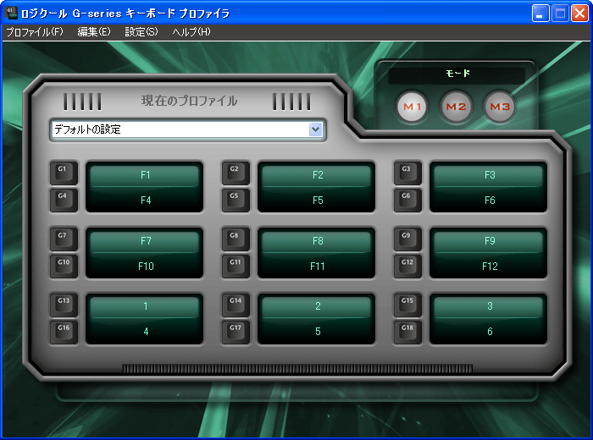Select the G16 key icon
The image size is (593, 440).
coord(64,332)
